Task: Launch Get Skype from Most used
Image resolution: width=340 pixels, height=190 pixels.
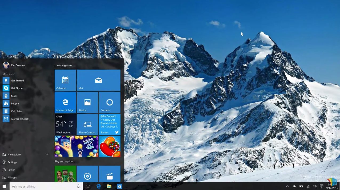Action: 25,88
